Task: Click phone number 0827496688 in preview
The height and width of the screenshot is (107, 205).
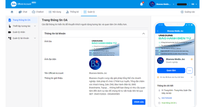Action: pyautogui.click(x=167, y=98)
